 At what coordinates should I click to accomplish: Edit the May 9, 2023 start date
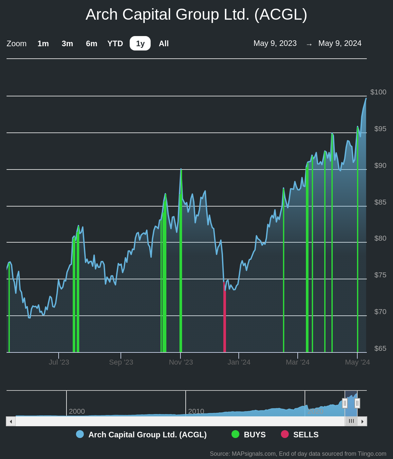click(275, 43)
